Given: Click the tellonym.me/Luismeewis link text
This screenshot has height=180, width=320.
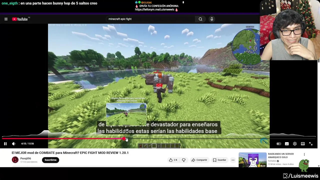Looking at the screenshot, I should click(x=154, y=9).
